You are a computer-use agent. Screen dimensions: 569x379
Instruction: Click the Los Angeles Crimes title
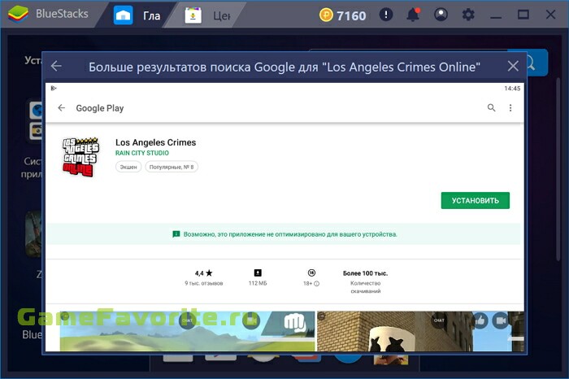tap(156, 142)
